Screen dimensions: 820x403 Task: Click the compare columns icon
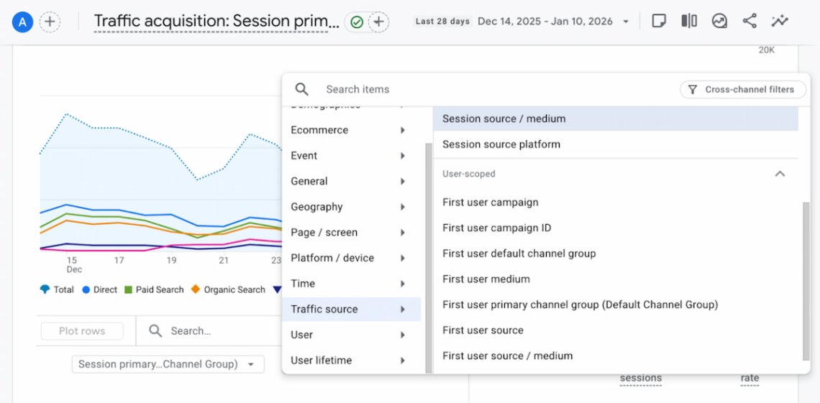coord(689,21)
